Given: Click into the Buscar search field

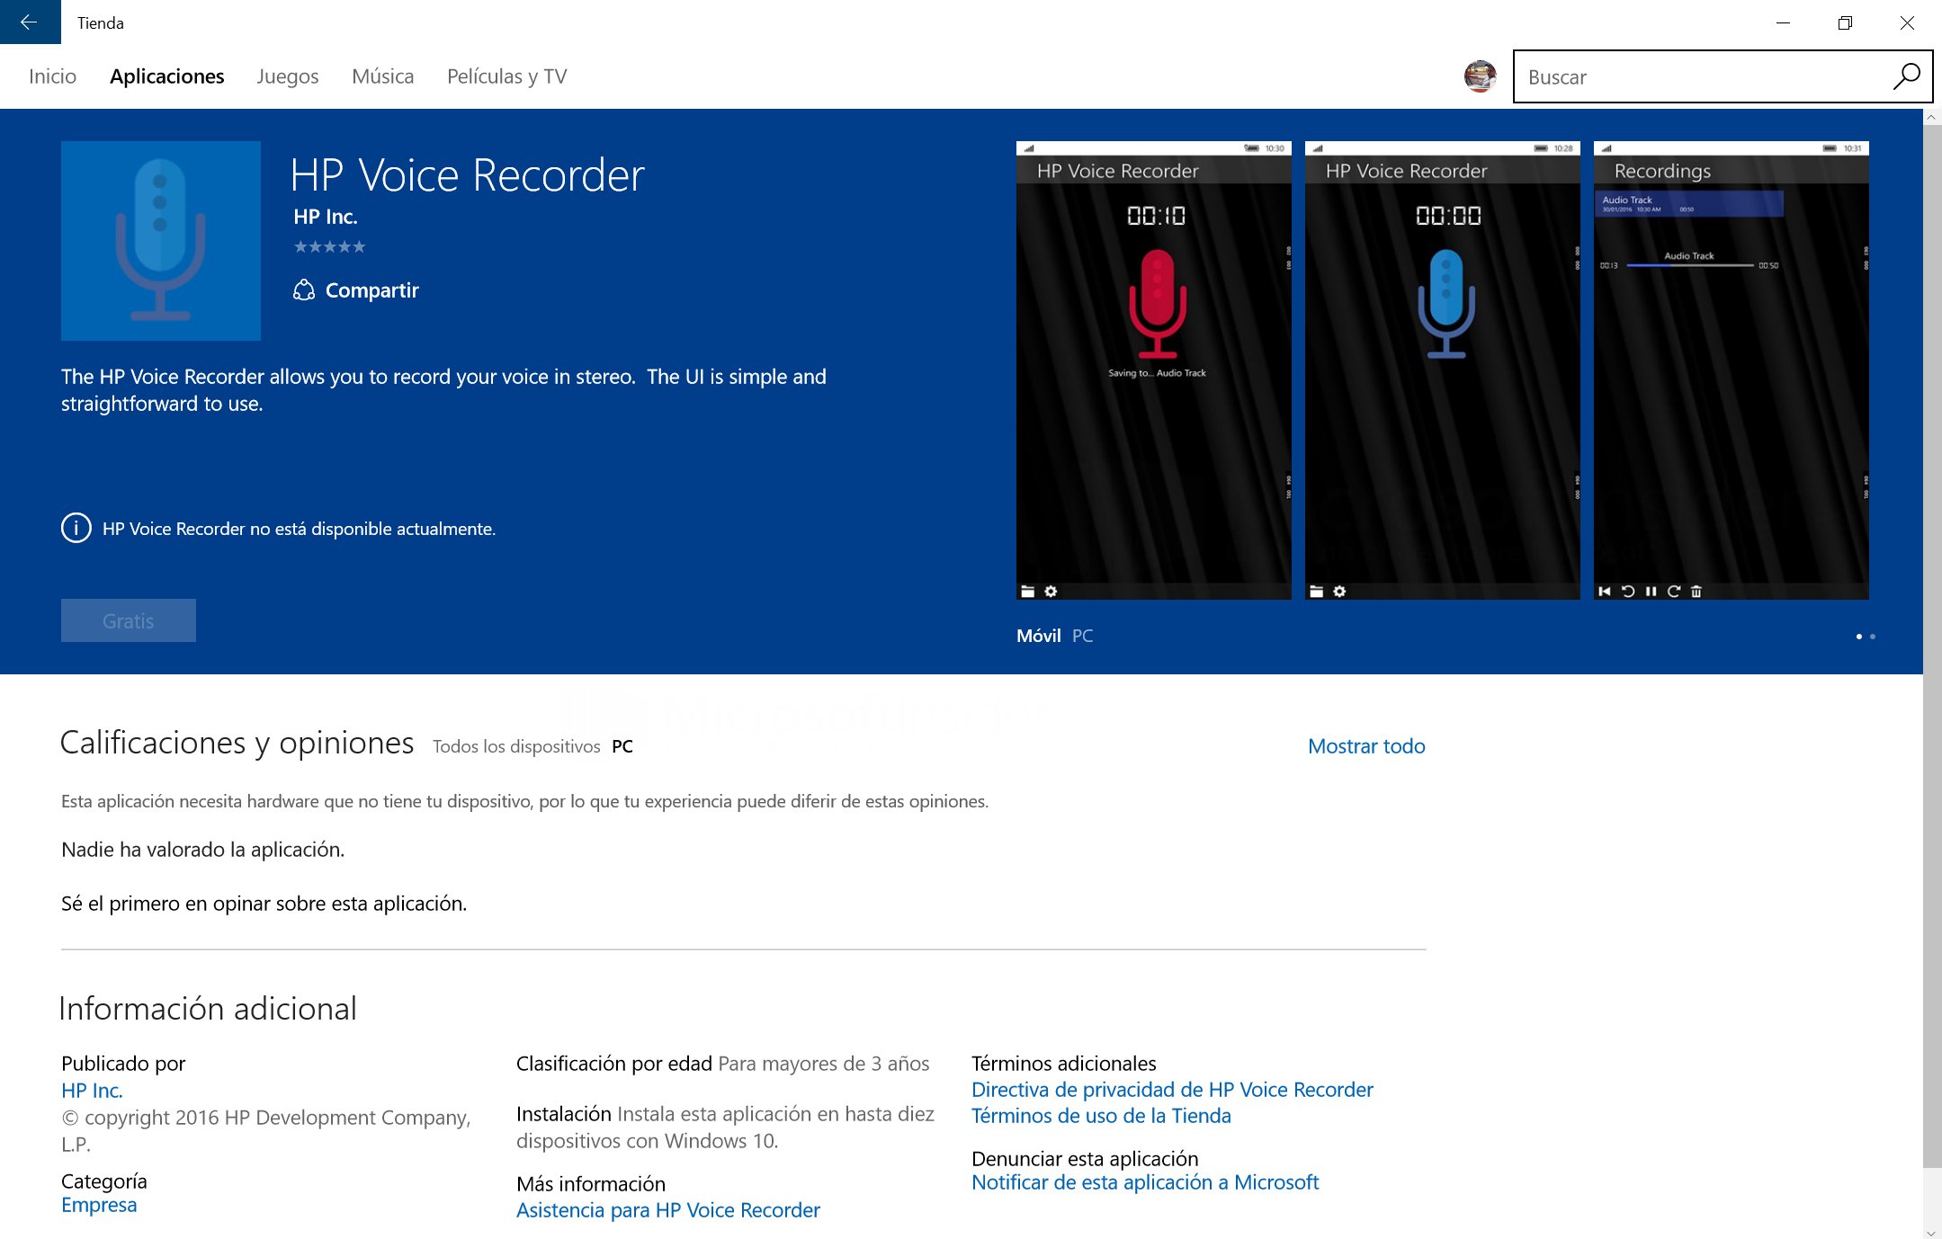Looking at the screenshot, I should pos(1705,77).
